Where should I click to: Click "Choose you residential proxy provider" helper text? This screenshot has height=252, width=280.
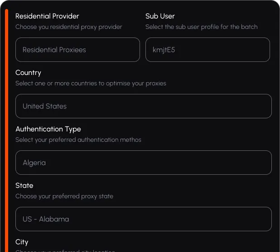tap(69, 27)
